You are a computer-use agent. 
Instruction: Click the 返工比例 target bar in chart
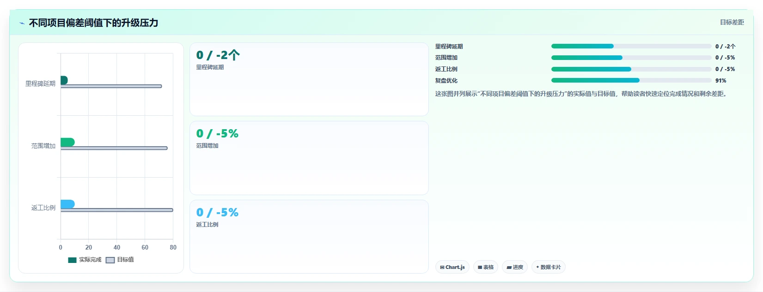117,210
